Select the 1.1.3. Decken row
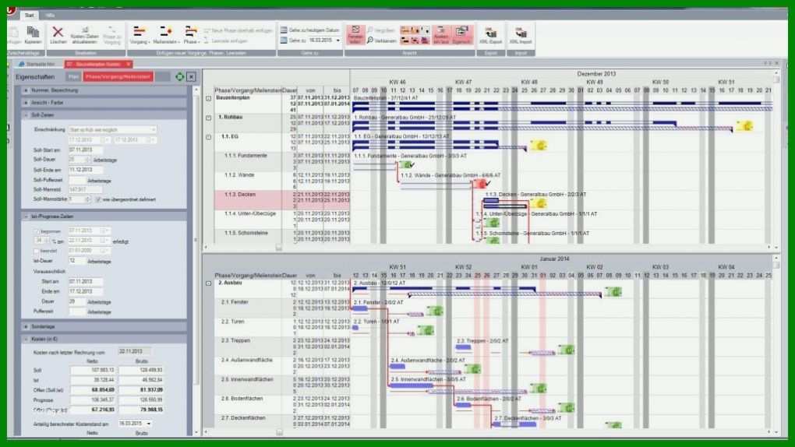 282,200
